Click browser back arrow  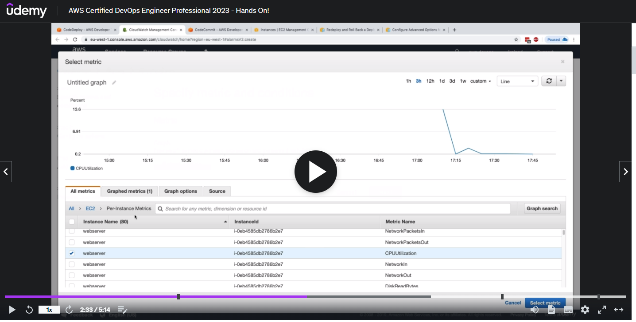(57, 39)
